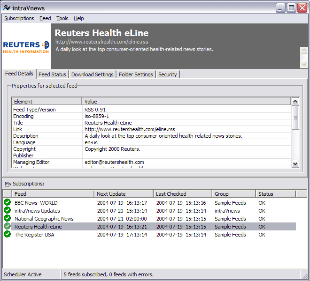Click the green status icon for BBC News WORLD

click(x=8, y=202)
